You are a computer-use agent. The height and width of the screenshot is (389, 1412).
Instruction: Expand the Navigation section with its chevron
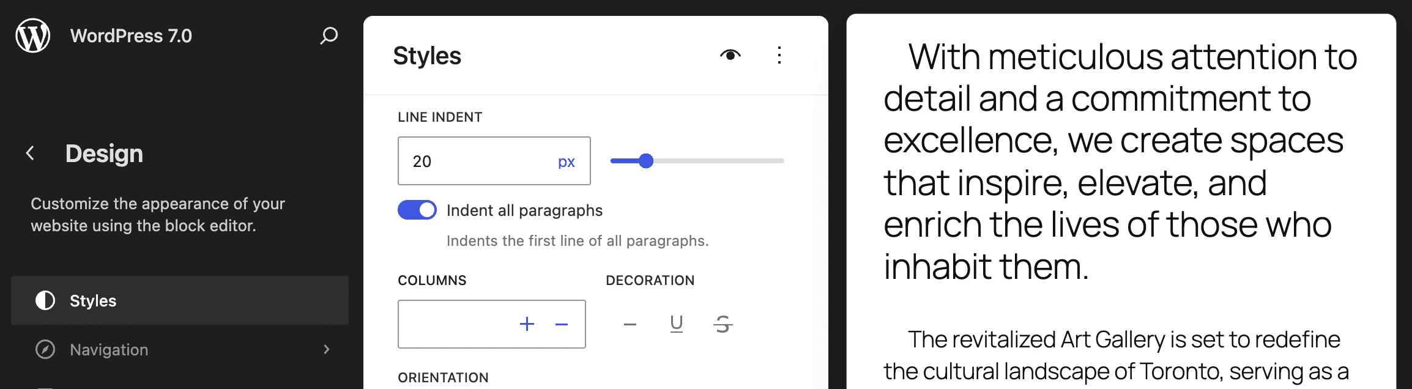coord(327,349)
